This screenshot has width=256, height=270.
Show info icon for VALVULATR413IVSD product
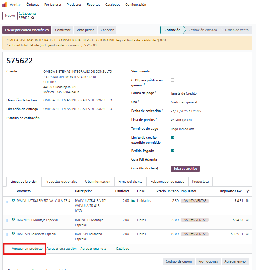(x=14, y=200)
